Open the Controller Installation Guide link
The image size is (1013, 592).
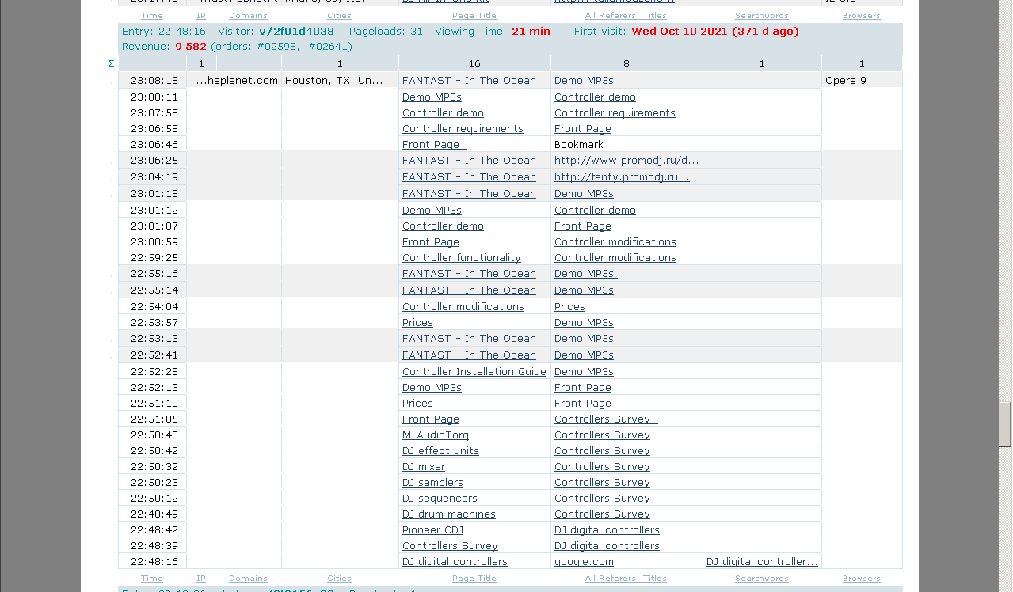[x=474, y=372]
